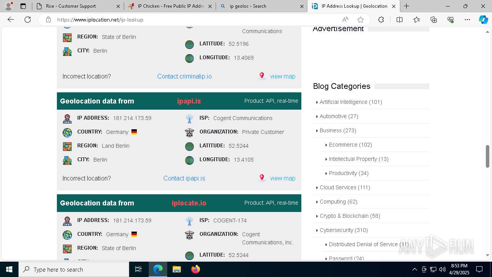Click Contact ipapi.is link
The width and height of the screenshot is (492, 277).
click(184, 178)
